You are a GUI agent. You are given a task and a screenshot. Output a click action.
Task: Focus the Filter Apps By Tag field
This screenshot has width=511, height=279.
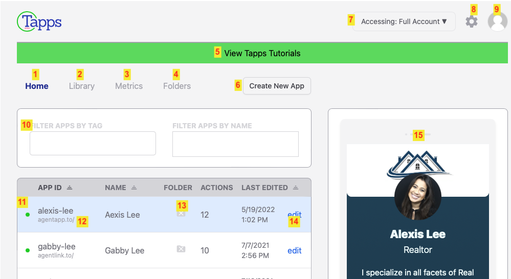point(93,143)
